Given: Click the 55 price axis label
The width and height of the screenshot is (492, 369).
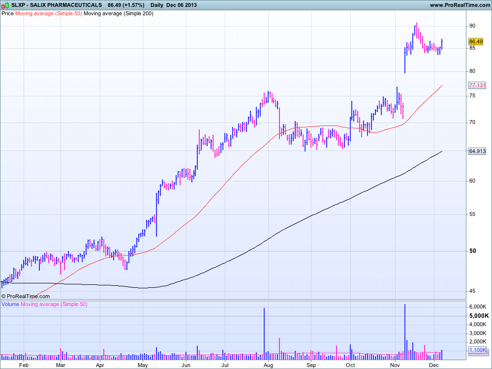Looking at the screenshot, I should tap(472, 215).
